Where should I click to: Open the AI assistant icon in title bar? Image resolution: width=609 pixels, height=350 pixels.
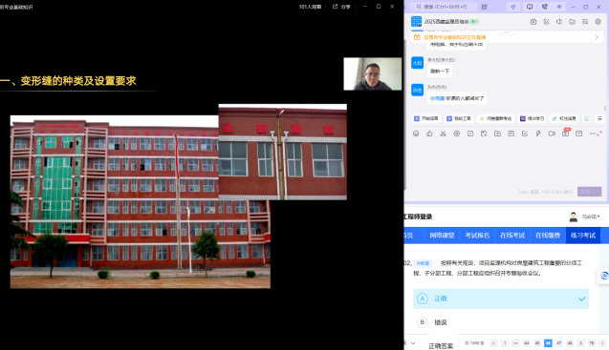513,7
